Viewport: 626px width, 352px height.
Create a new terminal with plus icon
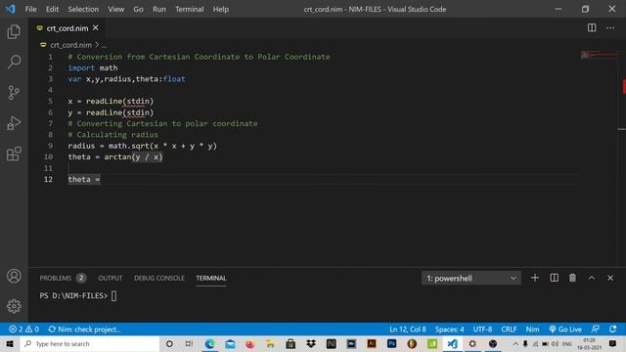pyautogui.click(x=535, y=278)
